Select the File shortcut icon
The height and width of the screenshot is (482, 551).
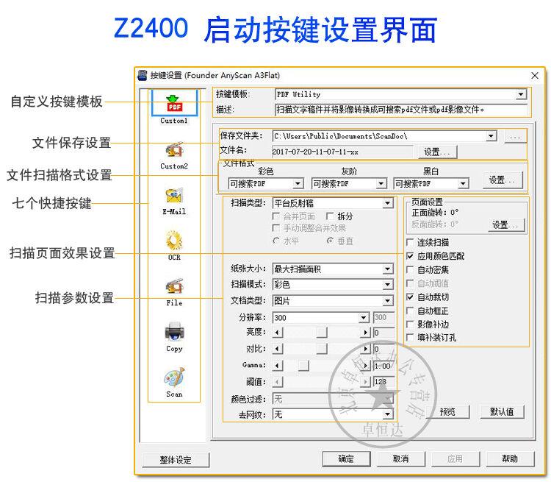pos(174,287)
